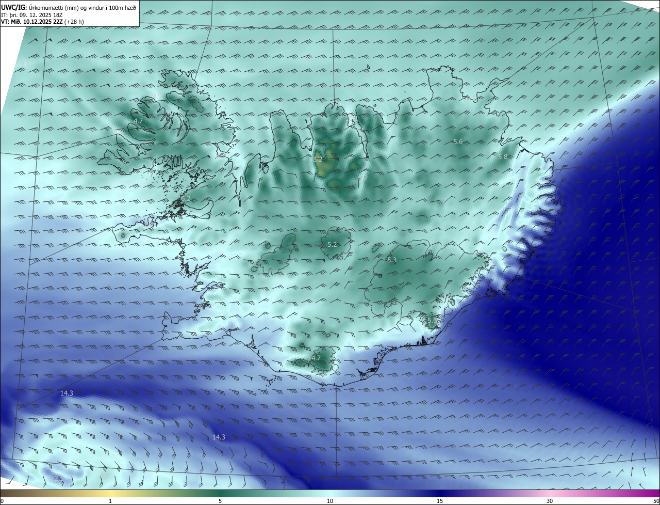This screenshot has height=505, width=660.
Task: Click the 5.2 value label
Action: (332, 244)
